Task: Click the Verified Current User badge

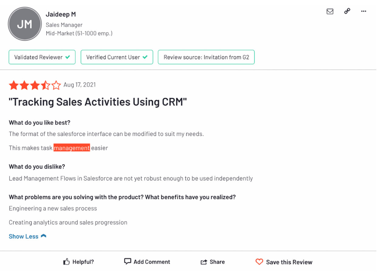Action: pos(117,57)
